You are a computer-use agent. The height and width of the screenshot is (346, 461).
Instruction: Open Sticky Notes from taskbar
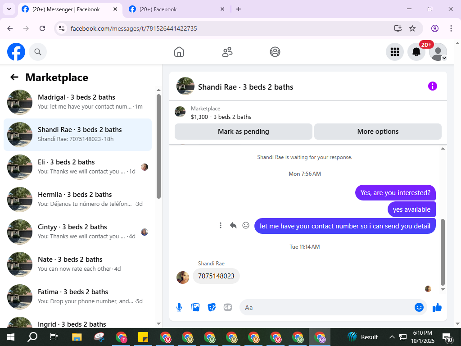(143, 337)
